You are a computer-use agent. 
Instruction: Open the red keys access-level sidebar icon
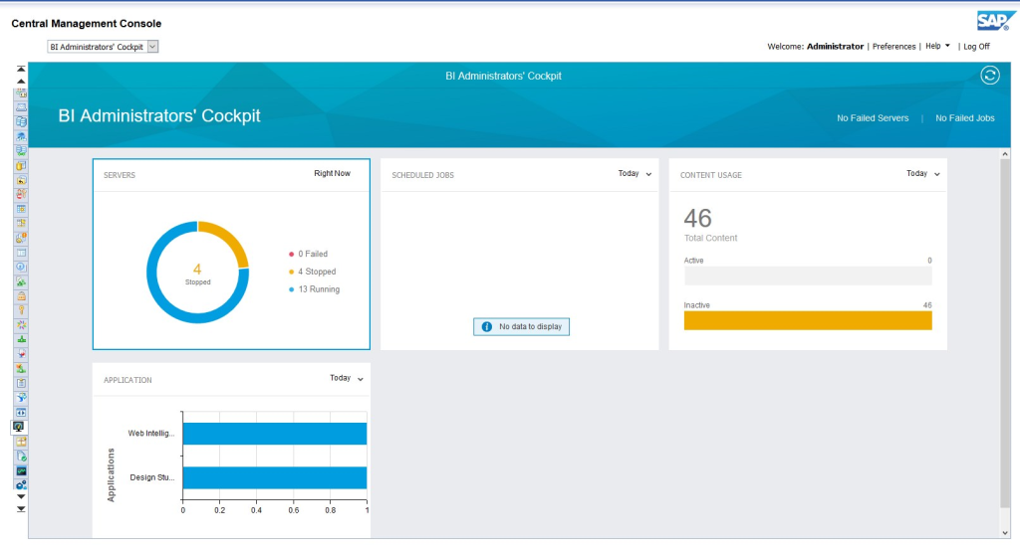pos(22,194)
